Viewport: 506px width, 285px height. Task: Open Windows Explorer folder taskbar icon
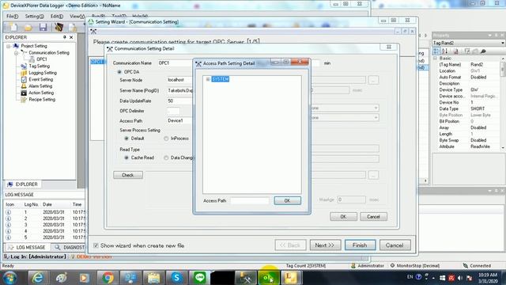[153, 278]
